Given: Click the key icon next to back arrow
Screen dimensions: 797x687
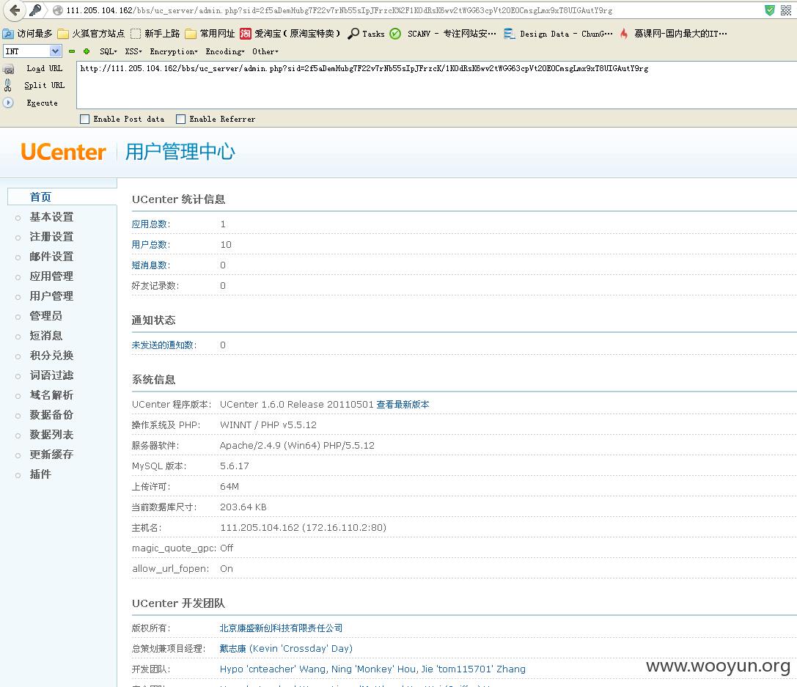Looking at the screenshot, I should click(35, 10).
